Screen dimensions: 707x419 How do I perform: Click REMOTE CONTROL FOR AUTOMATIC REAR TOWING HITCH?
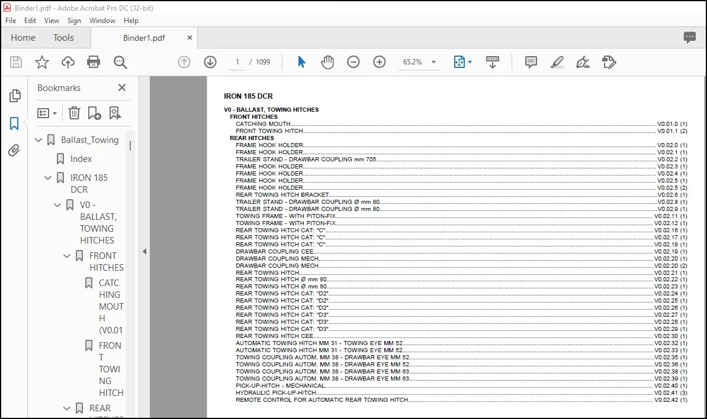click(x=461, y=399)
